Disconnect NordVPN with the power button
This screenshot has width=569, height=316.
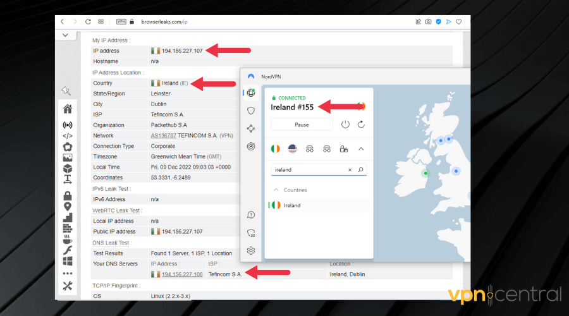(x=345, y=125)
